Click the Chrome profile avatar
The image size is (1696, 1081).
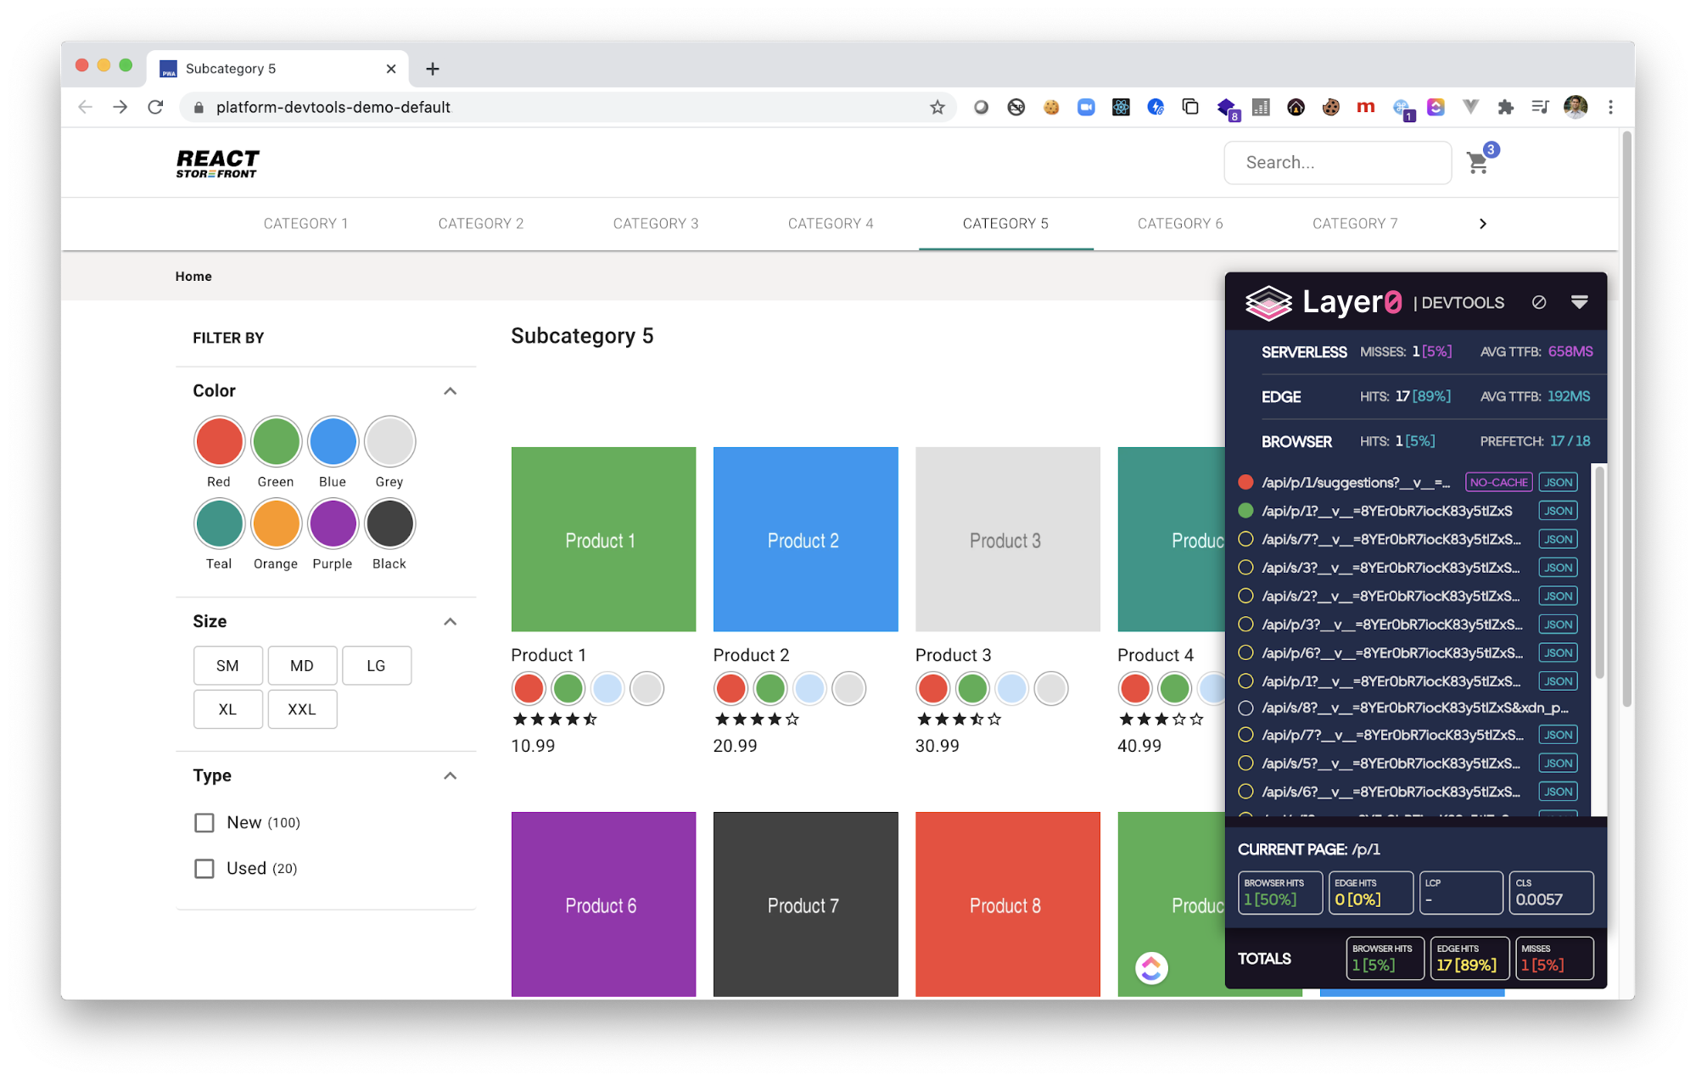point(1576,107)
